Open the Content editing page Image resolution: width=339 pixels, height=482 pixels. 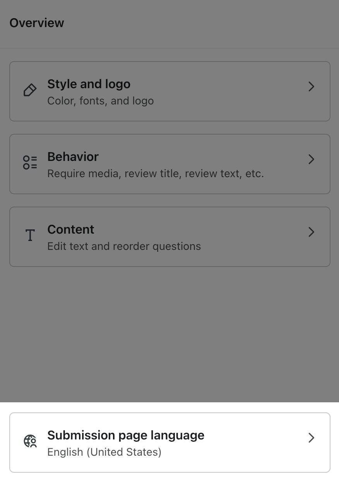click(169, 236)
